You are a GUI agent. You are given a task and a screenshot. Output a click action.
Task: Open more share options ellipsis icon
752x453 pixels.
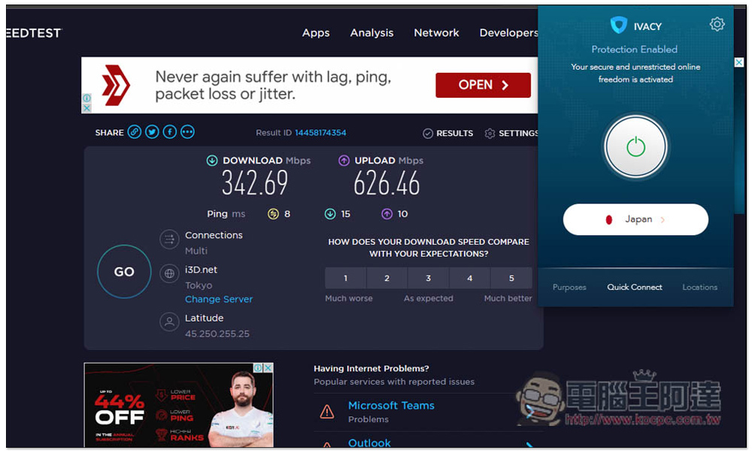point(187,132)
